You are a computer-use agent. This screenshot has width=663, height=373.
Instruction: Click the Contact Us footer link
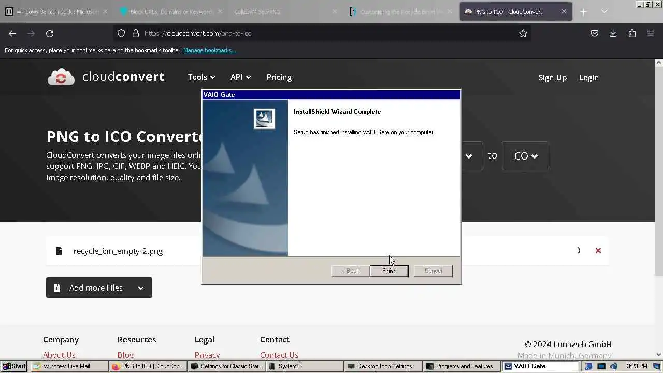click(279, 355)
